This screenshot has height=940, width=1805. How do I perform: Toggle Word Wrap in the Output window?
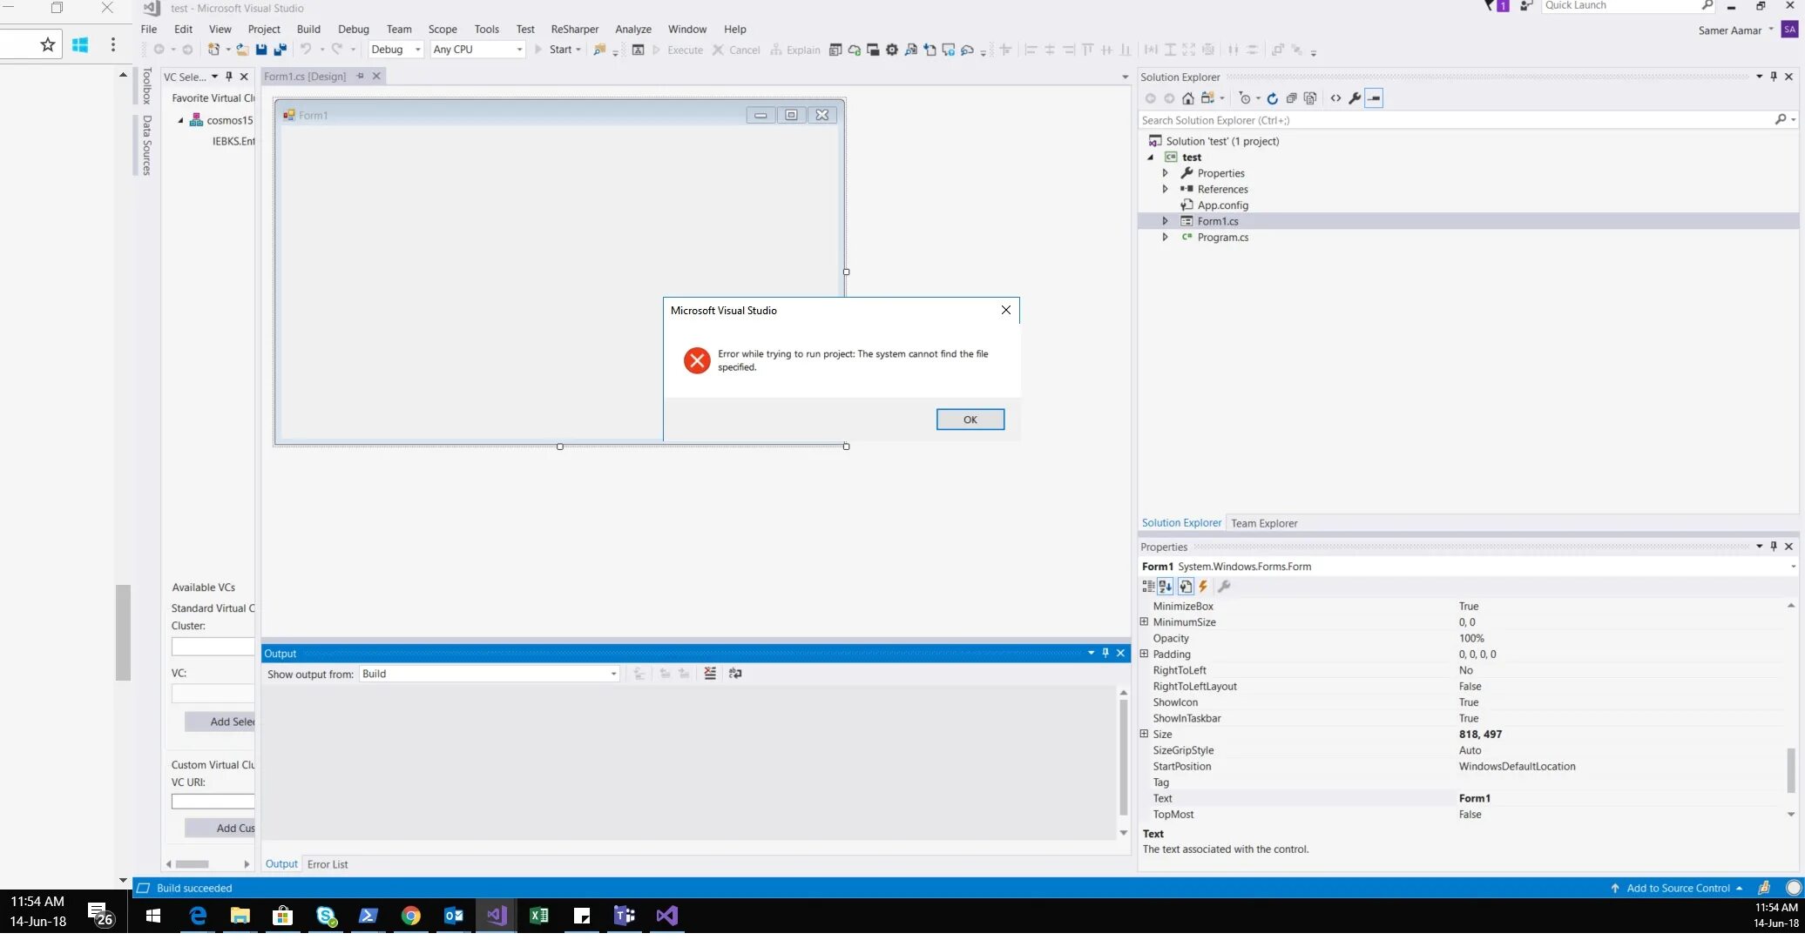[735, 674]
